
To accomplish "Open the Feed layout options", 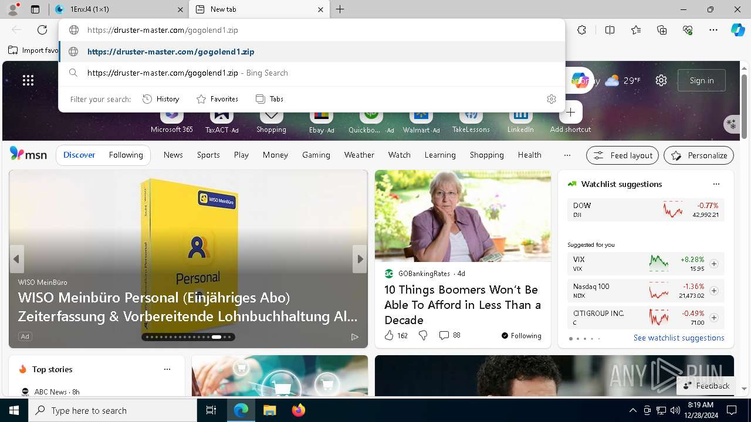I will point(623,155).
